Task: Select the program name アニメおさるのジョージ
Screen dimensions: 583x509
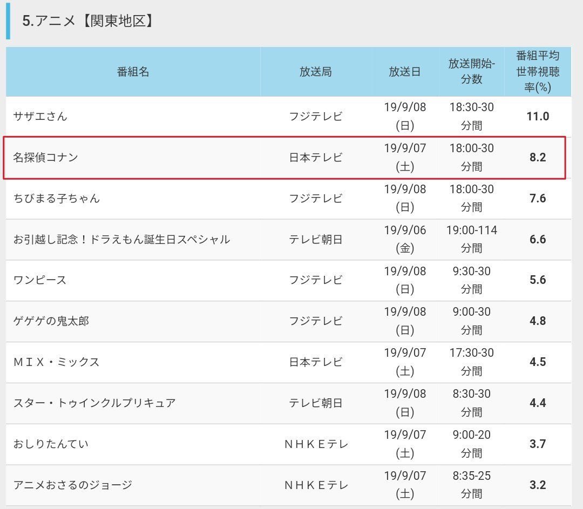Action: 73,485
